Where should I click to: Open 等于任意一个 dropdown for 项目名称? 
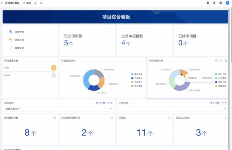(x=104, y=103)
